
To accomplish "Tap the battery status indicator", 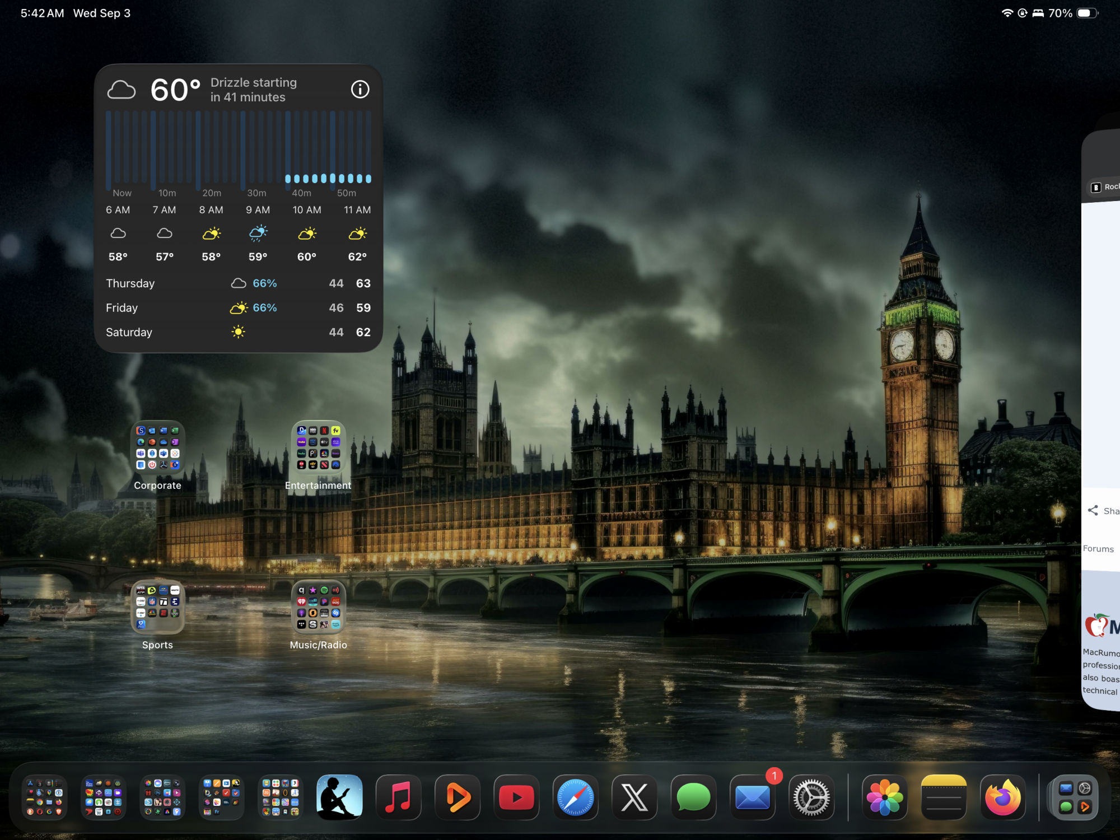I will [1086, 13].
